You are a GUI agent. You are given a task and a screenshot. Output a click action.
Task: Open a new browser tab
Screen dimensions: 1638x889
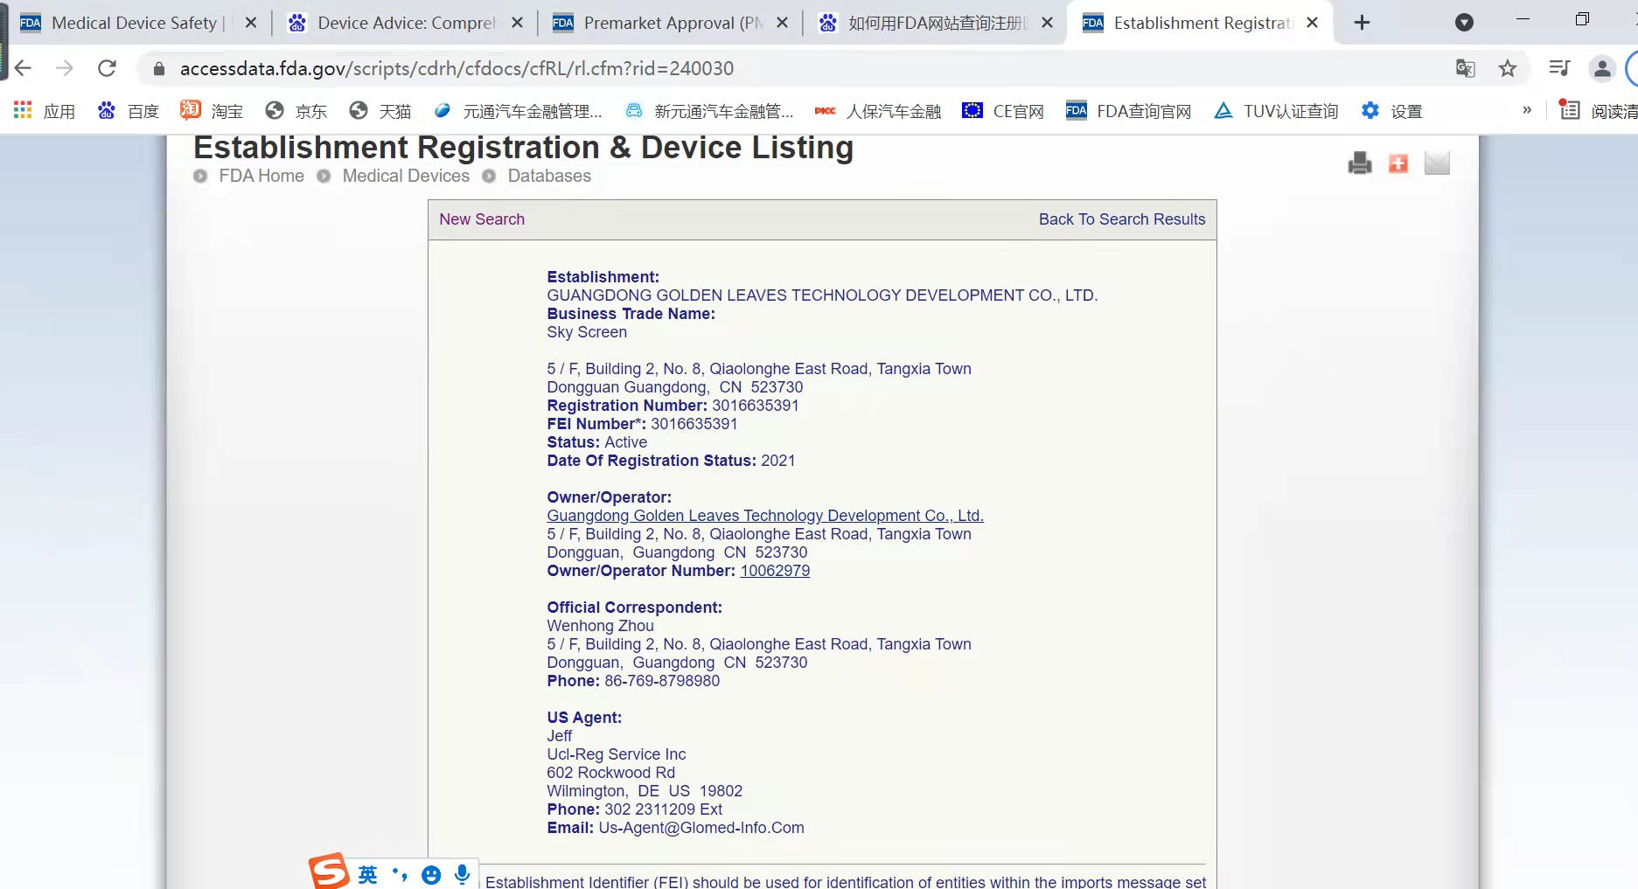(x=1362, y=23)
